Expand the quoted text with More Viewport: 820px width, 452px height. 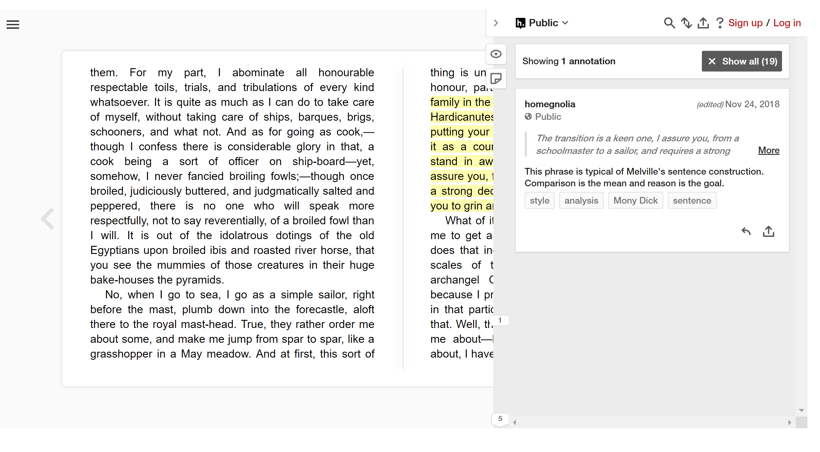[768, 150]
